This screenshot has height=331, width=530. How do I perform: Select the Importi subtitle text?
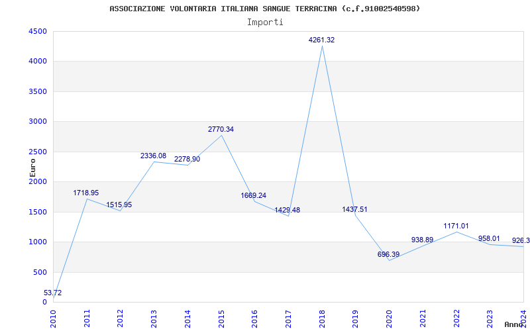(x=265, y=23)
